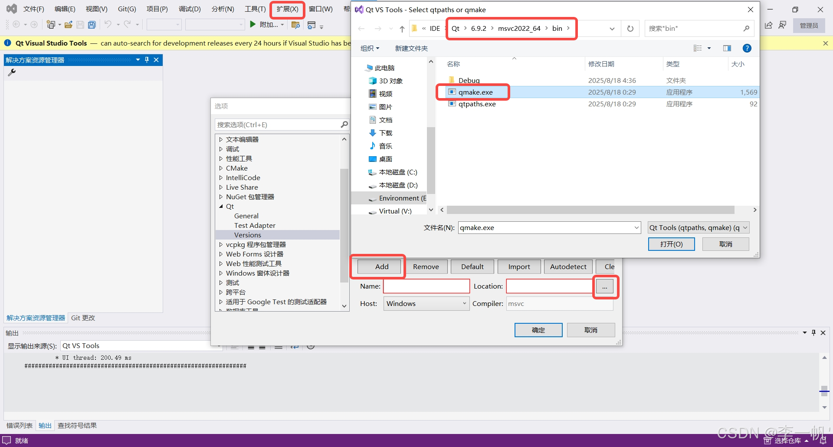Click the blue Help question mark icon
Viewport: 833px width, 447px height.
coord(747,48)
